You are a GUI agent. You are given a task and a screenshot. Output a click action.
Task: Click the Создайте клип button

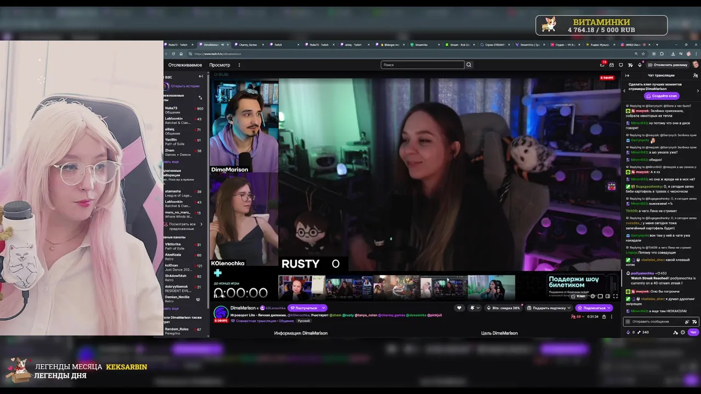661,96
